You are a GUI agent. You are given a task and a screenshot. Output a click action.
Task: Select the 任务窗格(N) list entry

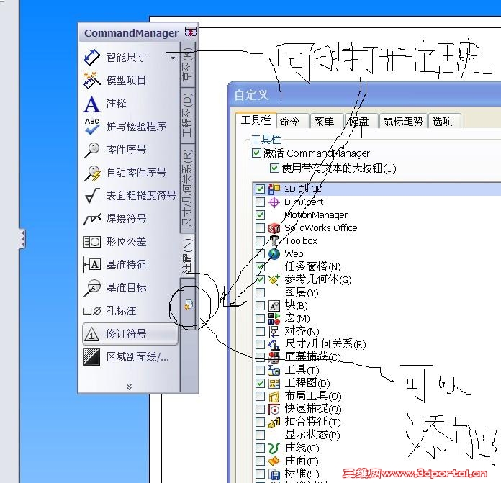pos(313,267)
